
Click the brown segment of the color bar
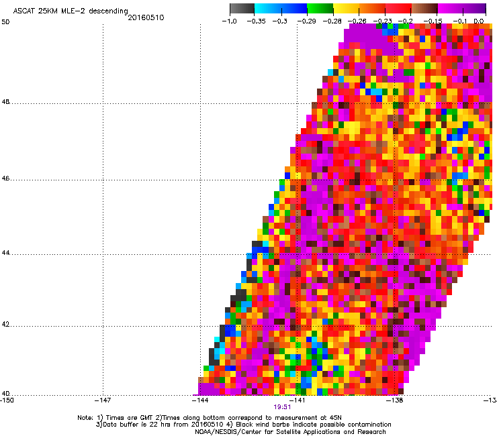pos(424,8)
